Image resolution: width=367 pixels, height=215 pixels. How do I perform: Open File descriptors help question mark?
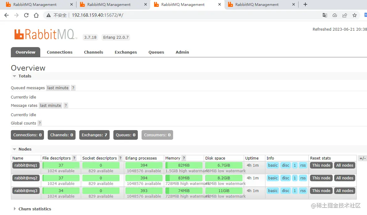(x=74, y=158)
